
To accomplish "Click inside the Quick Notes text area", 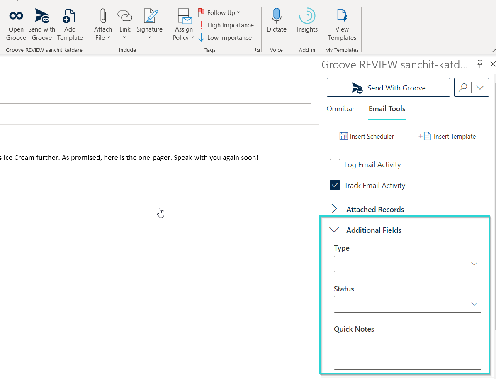I will tap(407, 353).
